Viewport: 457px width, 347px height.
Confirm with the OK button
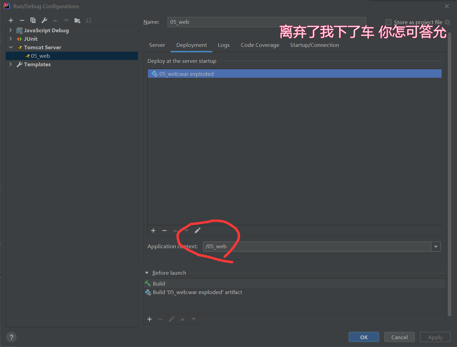pyautogui.click(x=364, y=337)
